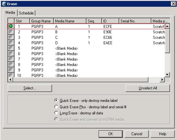Screen dimensions: 177x140
Task: Click the list's scroll up arrow
Action: pyautogui.click(x=167, y=26)
